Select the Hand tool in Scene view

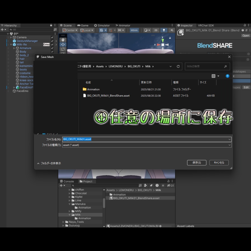click(63, 40)
